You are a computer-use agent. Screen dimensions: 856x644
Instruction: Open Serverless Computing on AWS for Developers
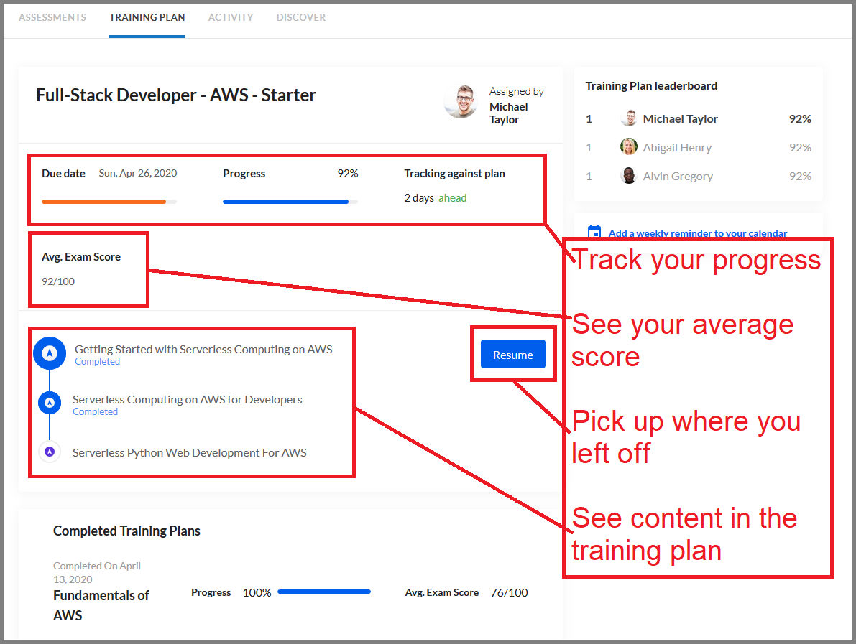(x=188, y=400)
